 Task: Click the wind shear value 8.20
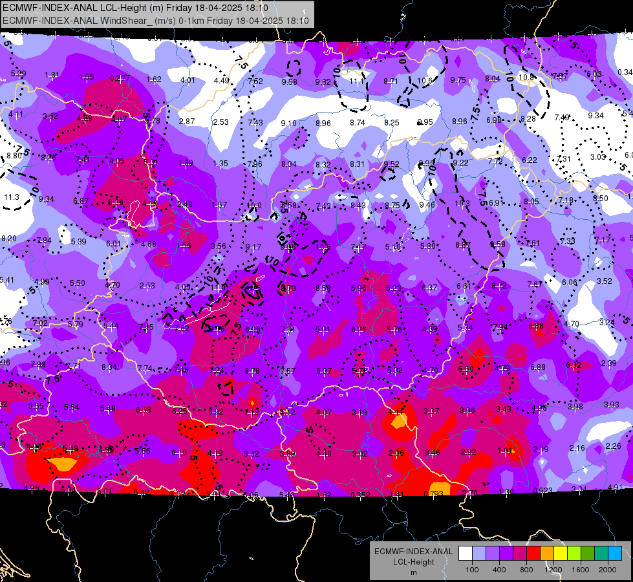9,239
